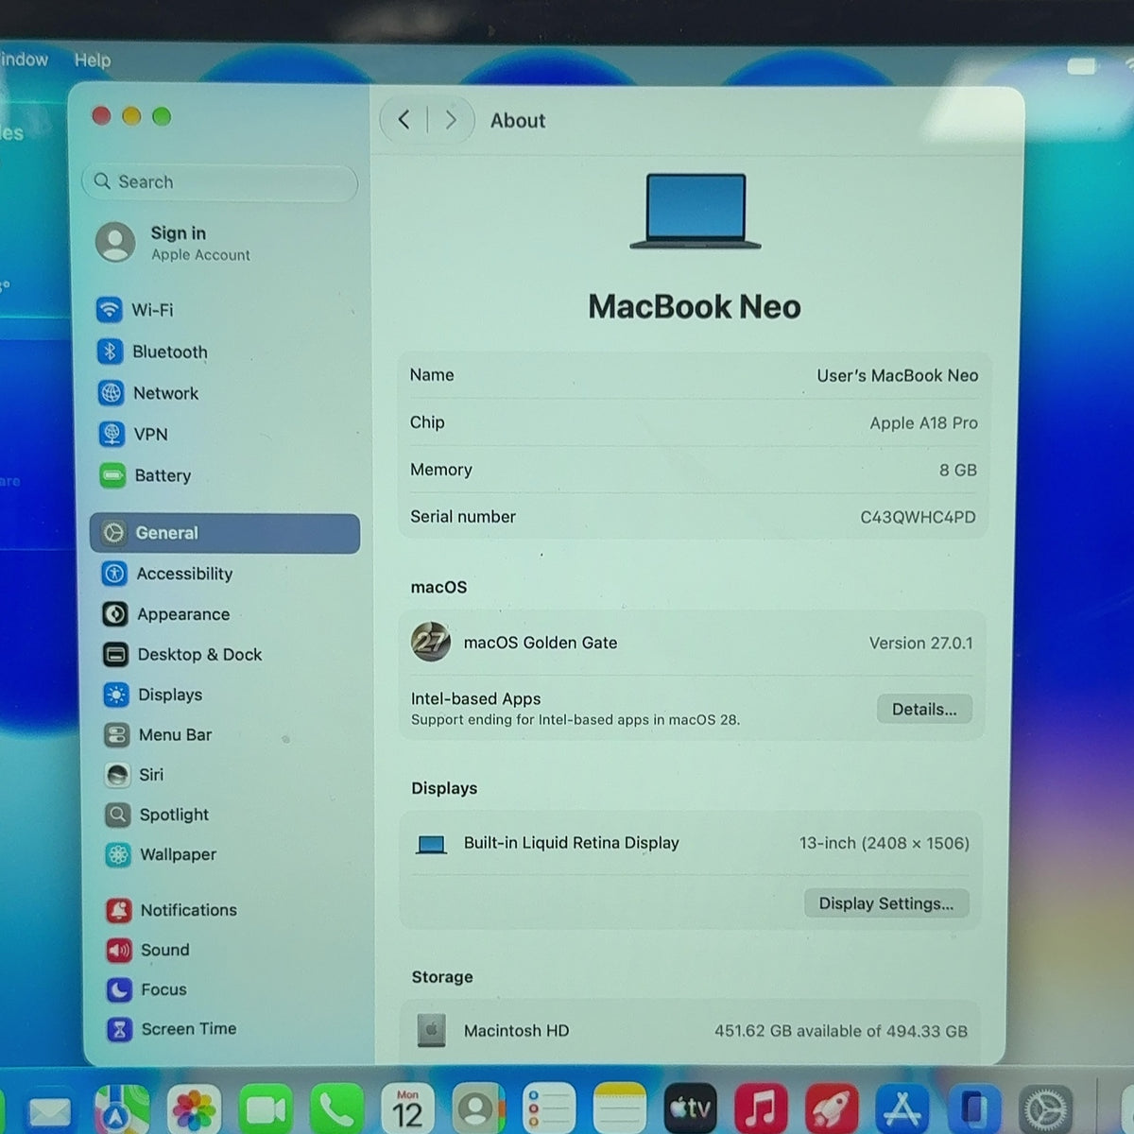Focus the Search field in the sidebar
This screenshot has width=1134, height=1134.
coord(220,181)
